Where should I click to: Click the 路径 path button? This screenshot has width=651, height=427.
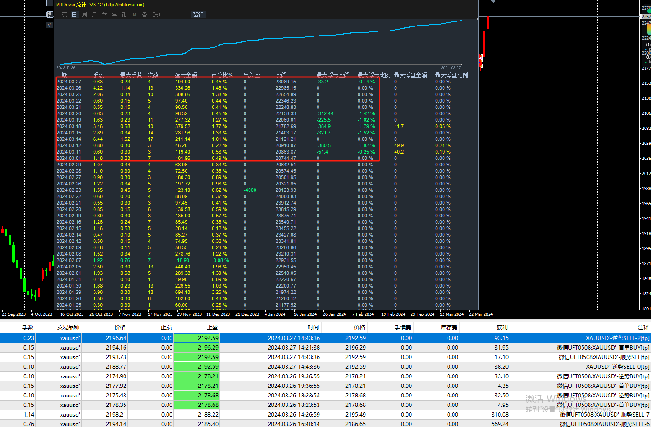[198, 15]
